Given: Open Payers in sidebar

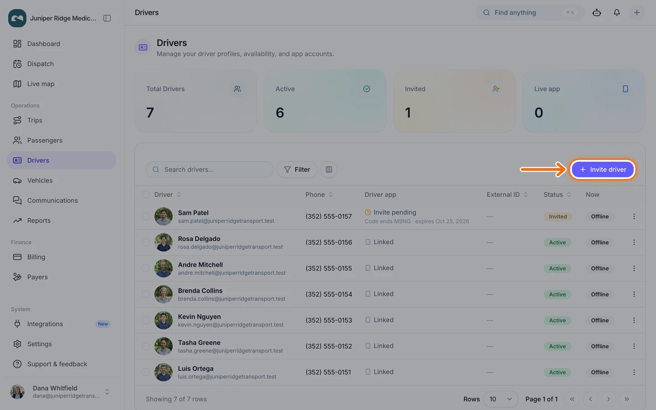Looking at the screenshot, I should click(61, 277).
